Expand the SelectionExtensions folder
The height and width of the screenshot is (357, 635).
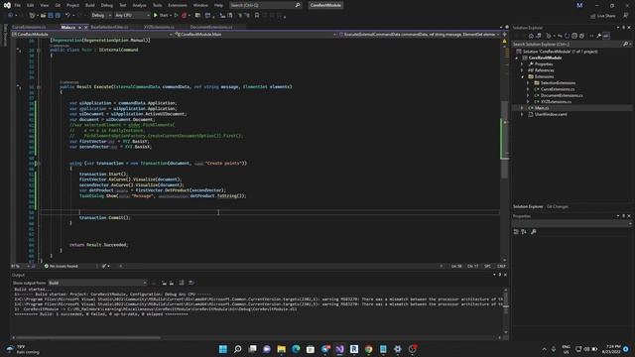pyautogui.click(x=528, y=83)
